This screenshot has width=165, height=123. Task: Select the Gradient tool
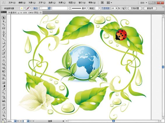coord(3,86)
